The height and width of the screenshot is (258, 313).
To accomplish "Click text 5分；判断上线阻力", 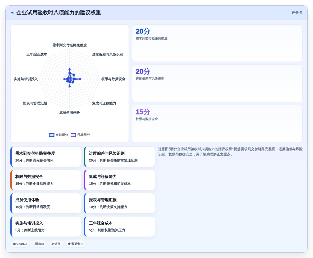I will click(30, 230).
